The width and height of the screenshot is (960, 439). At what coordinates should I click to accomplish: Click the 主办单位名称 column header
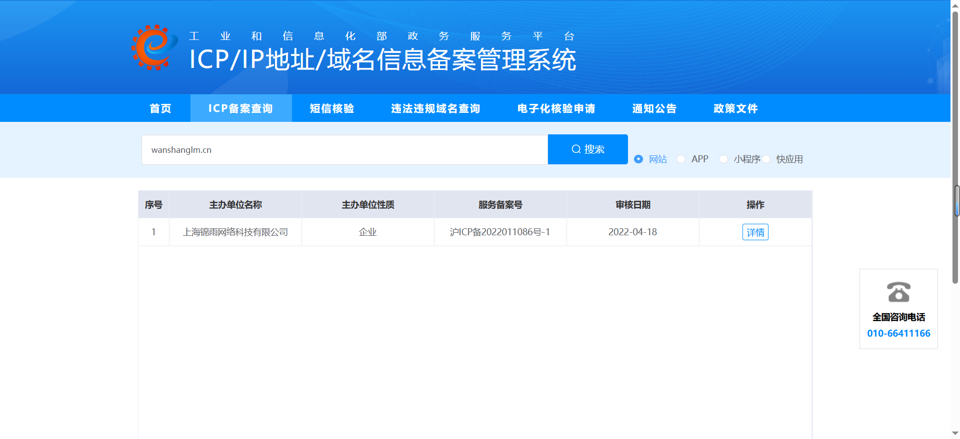[x=235, y=205]
